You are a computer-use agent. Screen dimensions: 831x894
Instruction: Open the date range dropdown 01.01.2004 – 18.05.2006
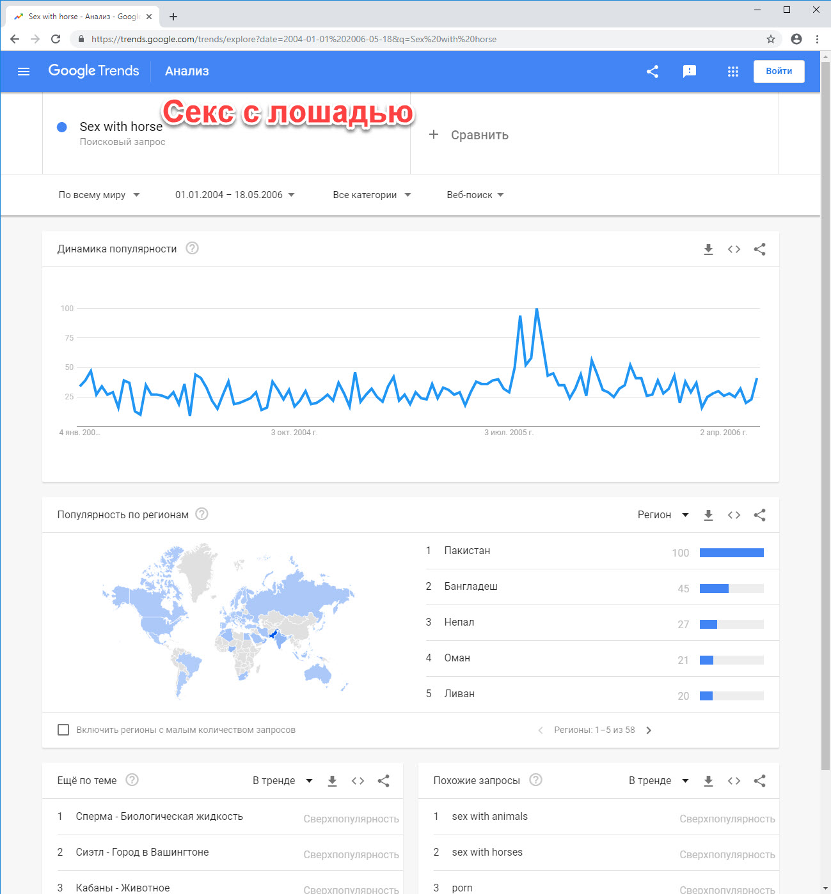tap(235, 195)
